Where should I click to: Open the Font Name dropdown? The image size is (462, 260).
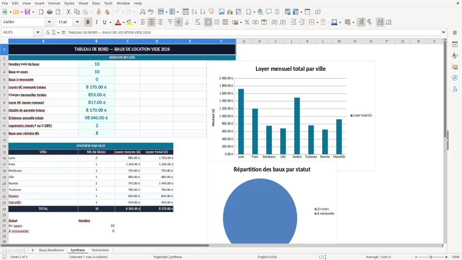point(49,22)
